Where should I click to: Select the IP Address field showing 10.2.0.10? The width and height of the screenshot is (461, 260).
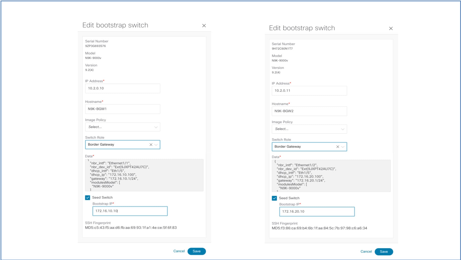click(122, 88)
